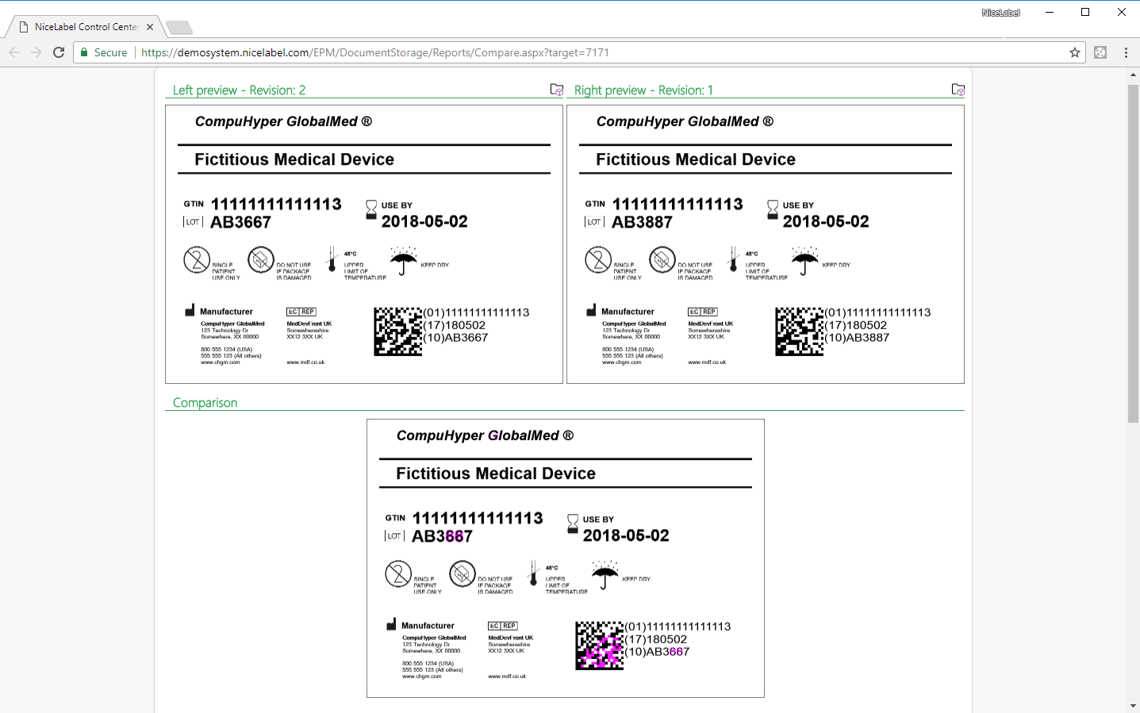Click the browser reload button
This screenshot has height=713, width=1140.
coord(58,52)
